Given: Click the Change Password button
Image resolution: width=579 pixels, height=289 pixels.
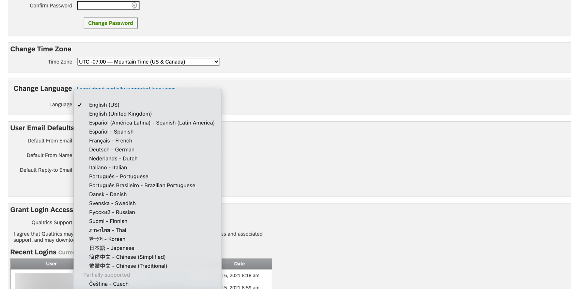Looking at the screenshot, I should tap(110, 23).
